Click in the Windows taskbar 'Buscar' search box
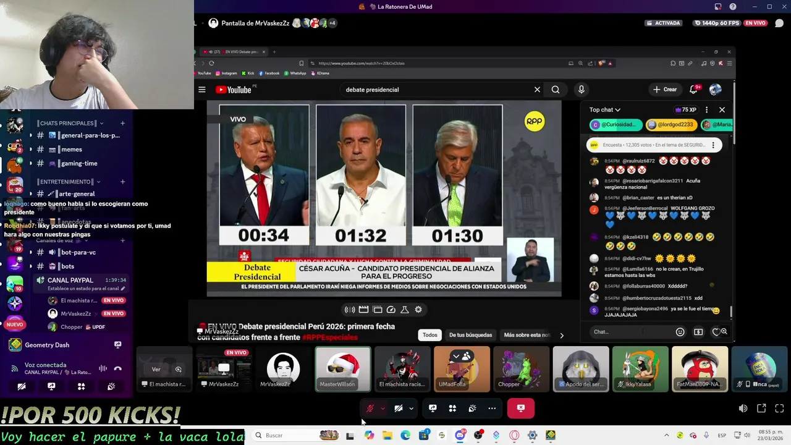Image resolution: width=791 pixels, height=445 pixels. tap(297, 435)
